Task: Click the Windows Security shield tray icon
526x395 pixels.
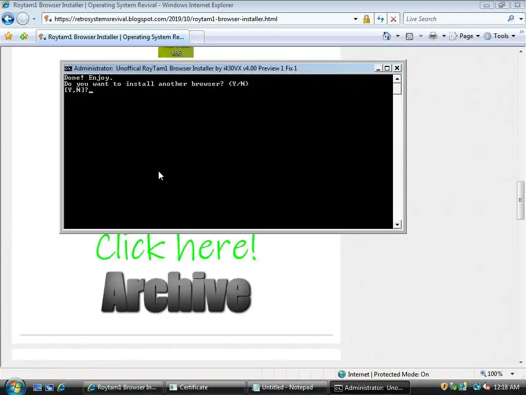Action: 444,387
